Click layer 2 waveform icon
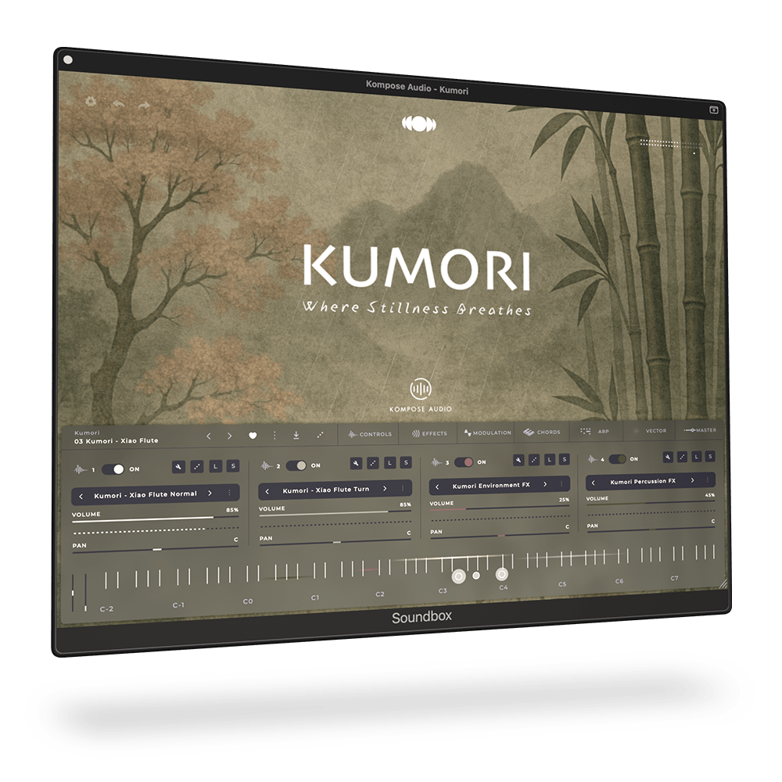 267,466
